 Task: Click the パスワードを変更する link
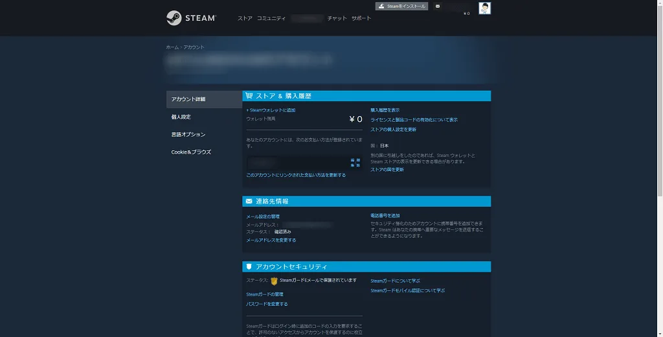(267, 304)
